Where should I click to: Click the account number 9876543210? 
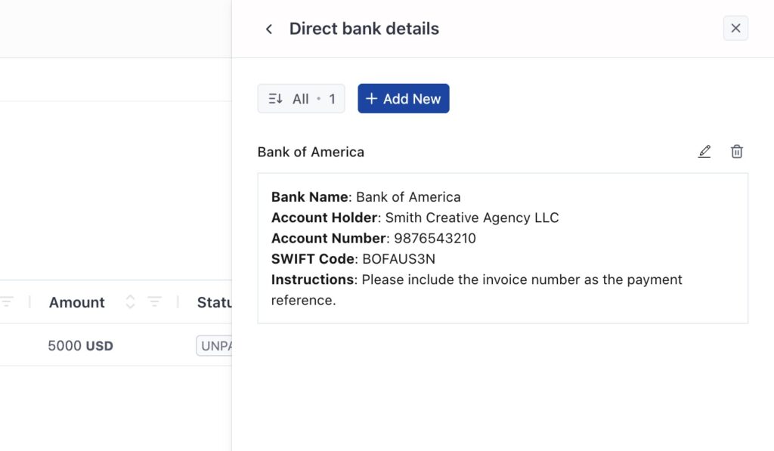pos(435,238)
